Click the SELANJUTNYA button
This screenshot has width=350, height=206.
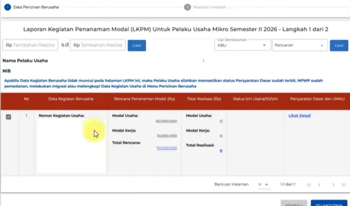(329, 203)
